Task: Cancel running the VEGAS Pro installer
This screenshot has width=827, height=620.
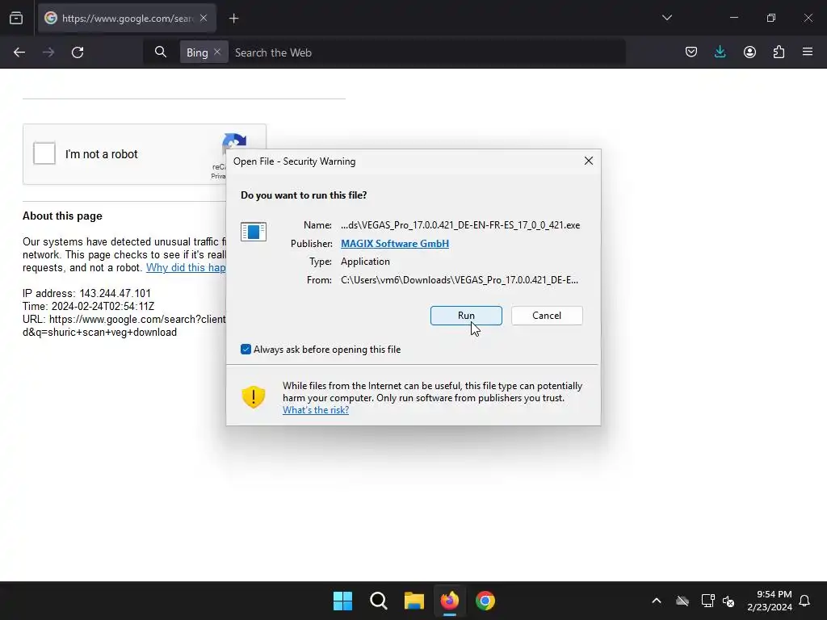Action: [547, 316]
